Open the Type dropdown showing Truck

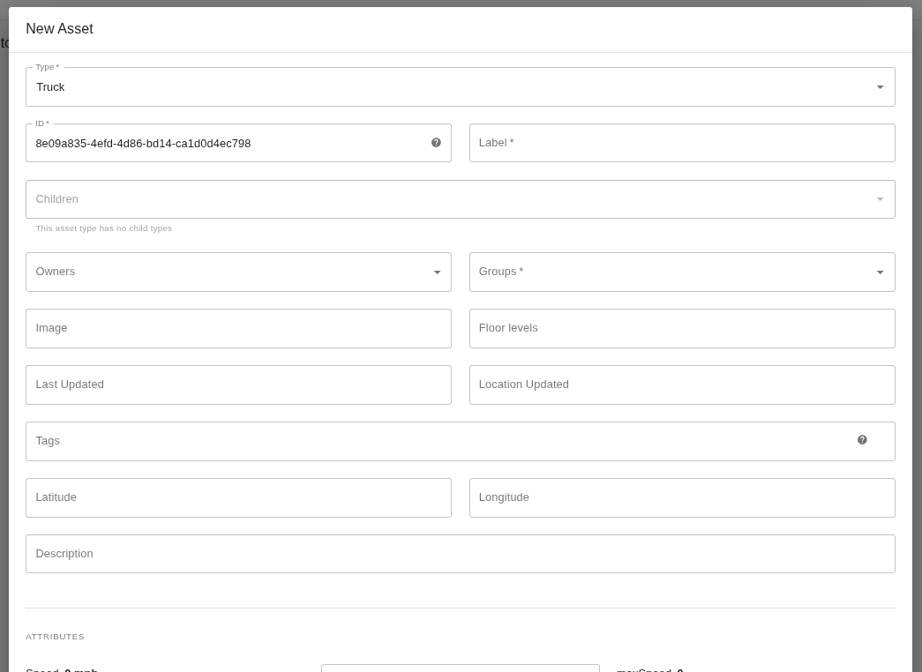point(460,87)
